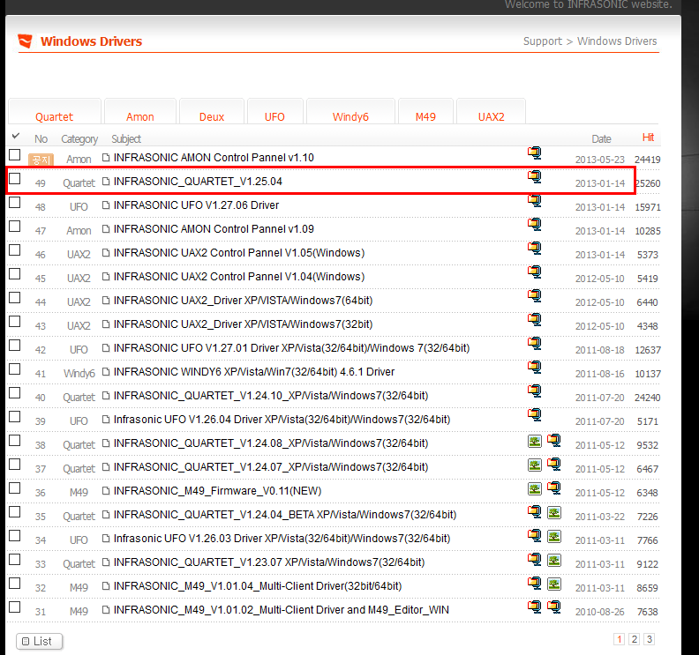Open INFRASONIC_M49_Firmware_V0.11(NEW) post

coord(217,491)
